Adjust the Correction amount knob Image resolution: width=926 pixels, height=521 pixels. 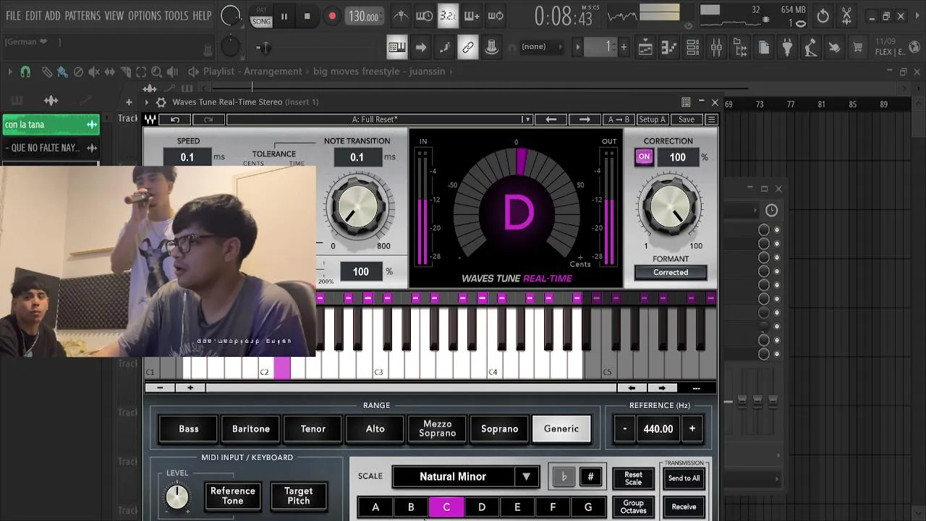(x=670, y=208)
